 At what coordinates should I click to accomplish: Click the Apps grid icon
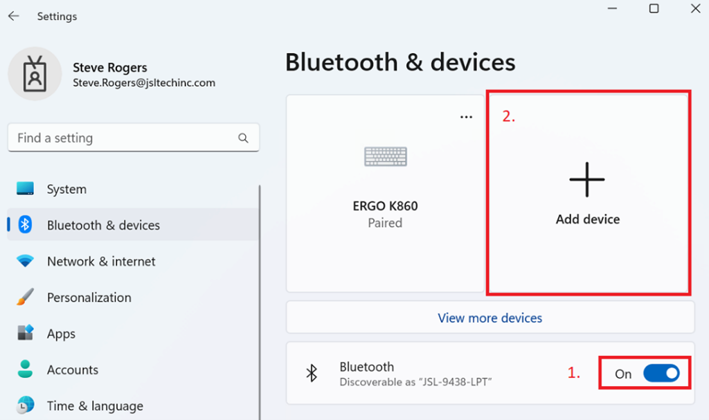(26, 334)
